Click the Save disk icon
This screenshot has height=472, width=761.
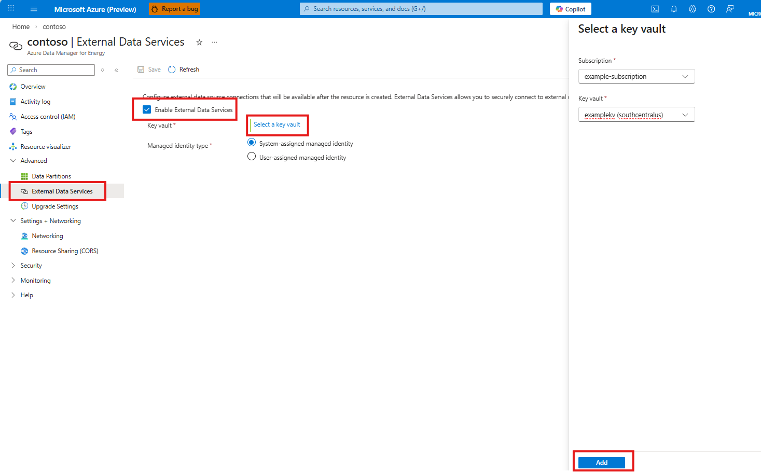pos(141,70)
